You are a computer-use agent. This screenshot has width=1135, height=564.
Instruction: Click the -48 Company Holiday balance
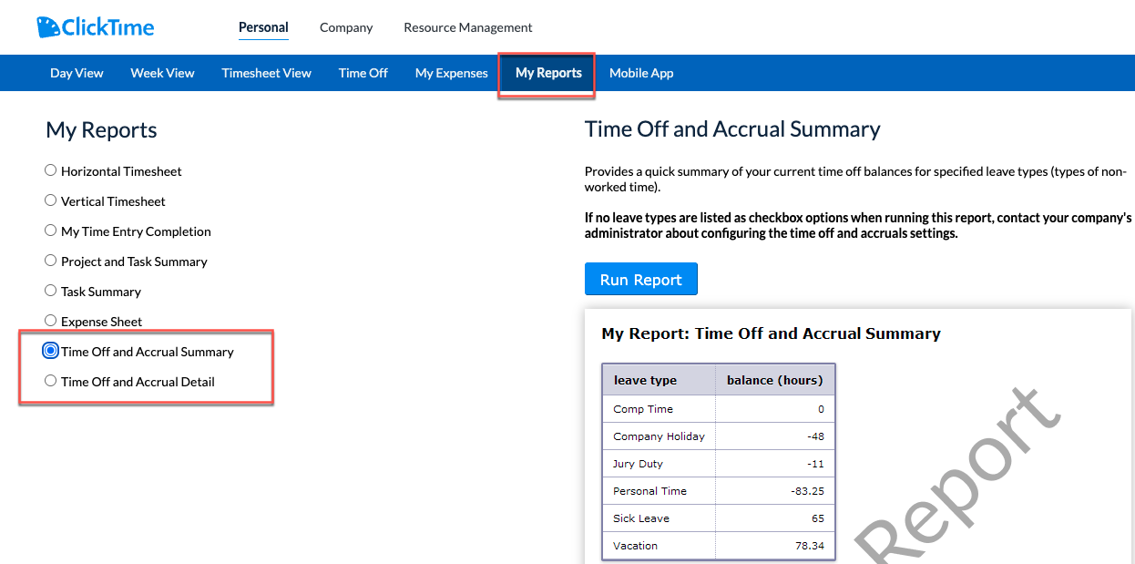pyautogui.click(x=815, y=436)
